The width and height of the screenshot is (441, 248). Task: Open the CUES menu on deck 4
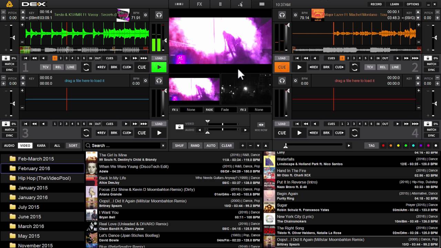tap(331, 124)
